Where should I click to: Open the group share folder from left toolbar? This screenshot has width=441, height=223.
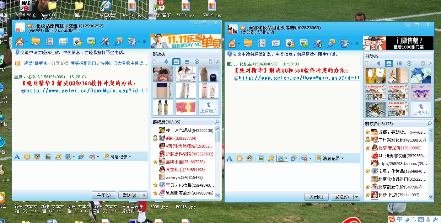[x=36, y=42]
